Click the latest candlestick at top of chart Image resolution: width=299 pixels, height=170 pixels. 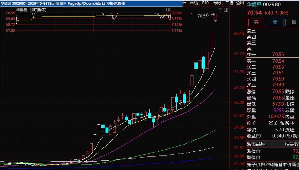click(216, 18)
